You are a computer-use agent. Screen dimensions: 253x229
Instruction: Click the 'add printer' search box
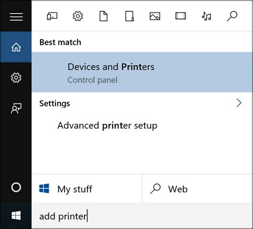point(142,216)
